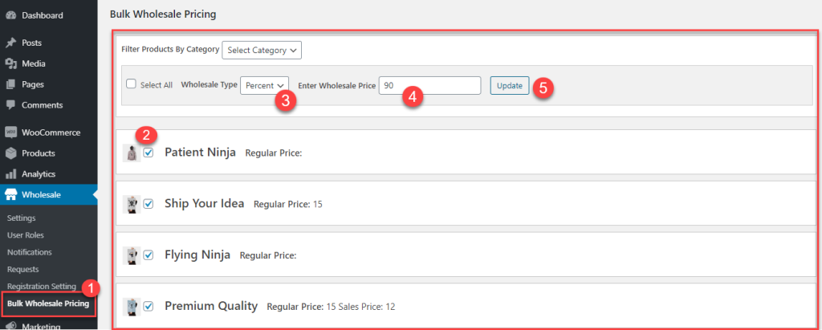Screen dimensions: 822x330
Task: Click the 'Filter Products By Category' label
Action: point(170,49)
